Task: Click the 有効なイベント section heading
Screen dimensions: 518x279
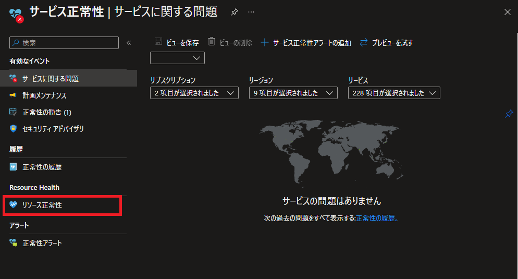Action: [x=29, y=61]
